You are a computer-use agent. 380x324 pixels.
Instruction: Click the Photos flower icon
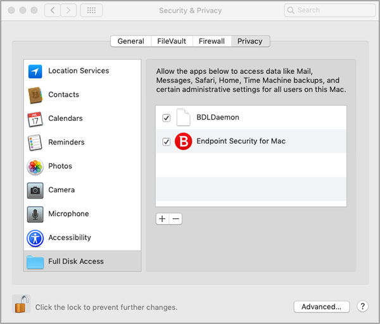click(x=35, y=166)
